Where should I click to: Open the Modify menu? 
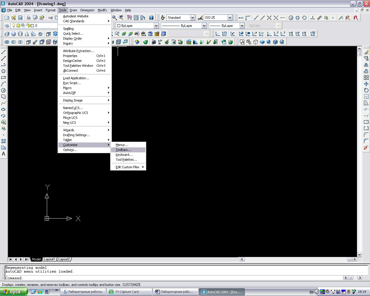pyautogui.click(x=102, y=10)
